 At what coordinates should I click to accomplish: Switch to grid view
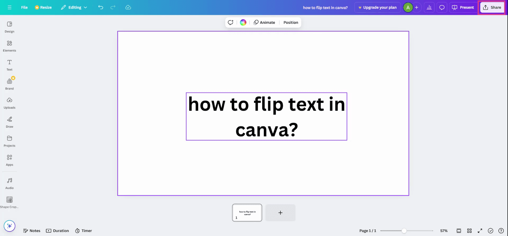pyautogui.click(x=469, y=231)
